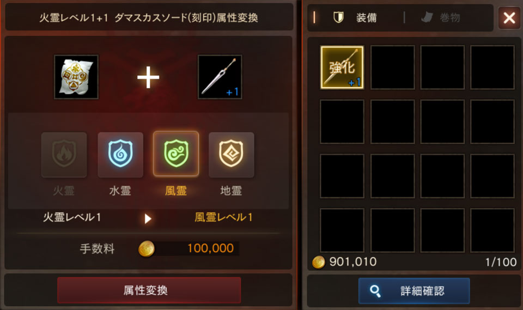Select the 強化 +1 sword in inventory
Viewport: 523px width, 310px height.
tap(342, 68)
